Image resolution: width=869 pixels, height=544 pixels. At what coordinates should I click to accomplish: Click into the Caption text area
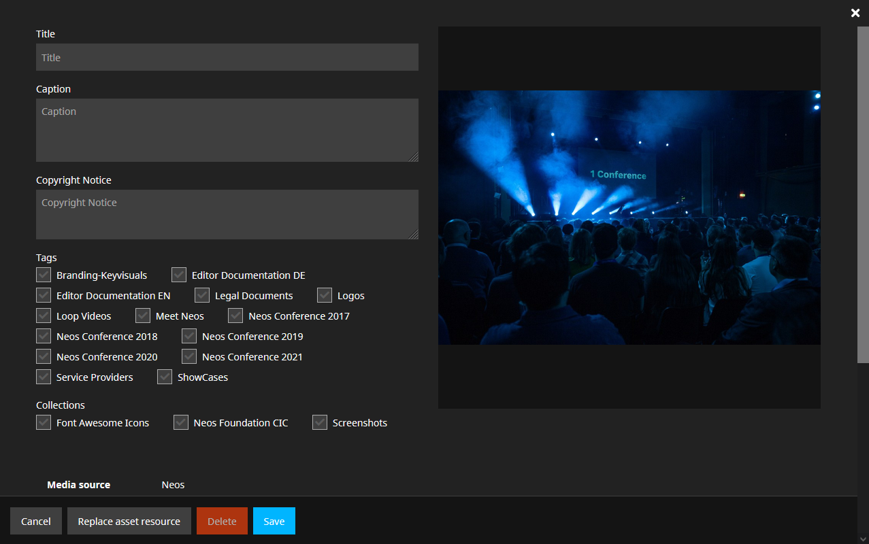click(227, 130)
